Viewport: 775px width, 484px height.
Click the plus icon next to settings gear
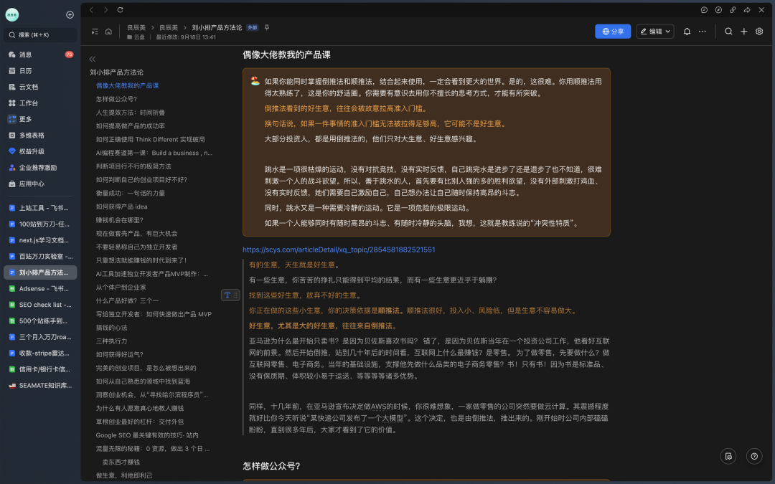coord(744,31)
